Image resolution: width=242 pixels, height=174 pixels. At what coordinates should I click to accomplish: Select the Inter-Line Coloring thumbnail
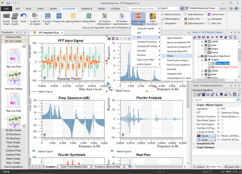14,81
